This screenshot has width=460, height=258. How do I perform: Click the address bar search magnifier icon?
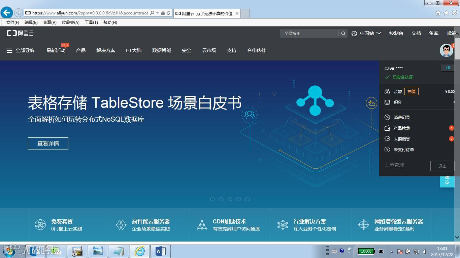coord(152,13)
